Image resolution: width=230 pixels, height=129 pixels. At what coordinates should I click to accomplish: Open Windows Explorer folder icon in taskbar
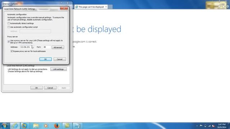coord(36,126)
